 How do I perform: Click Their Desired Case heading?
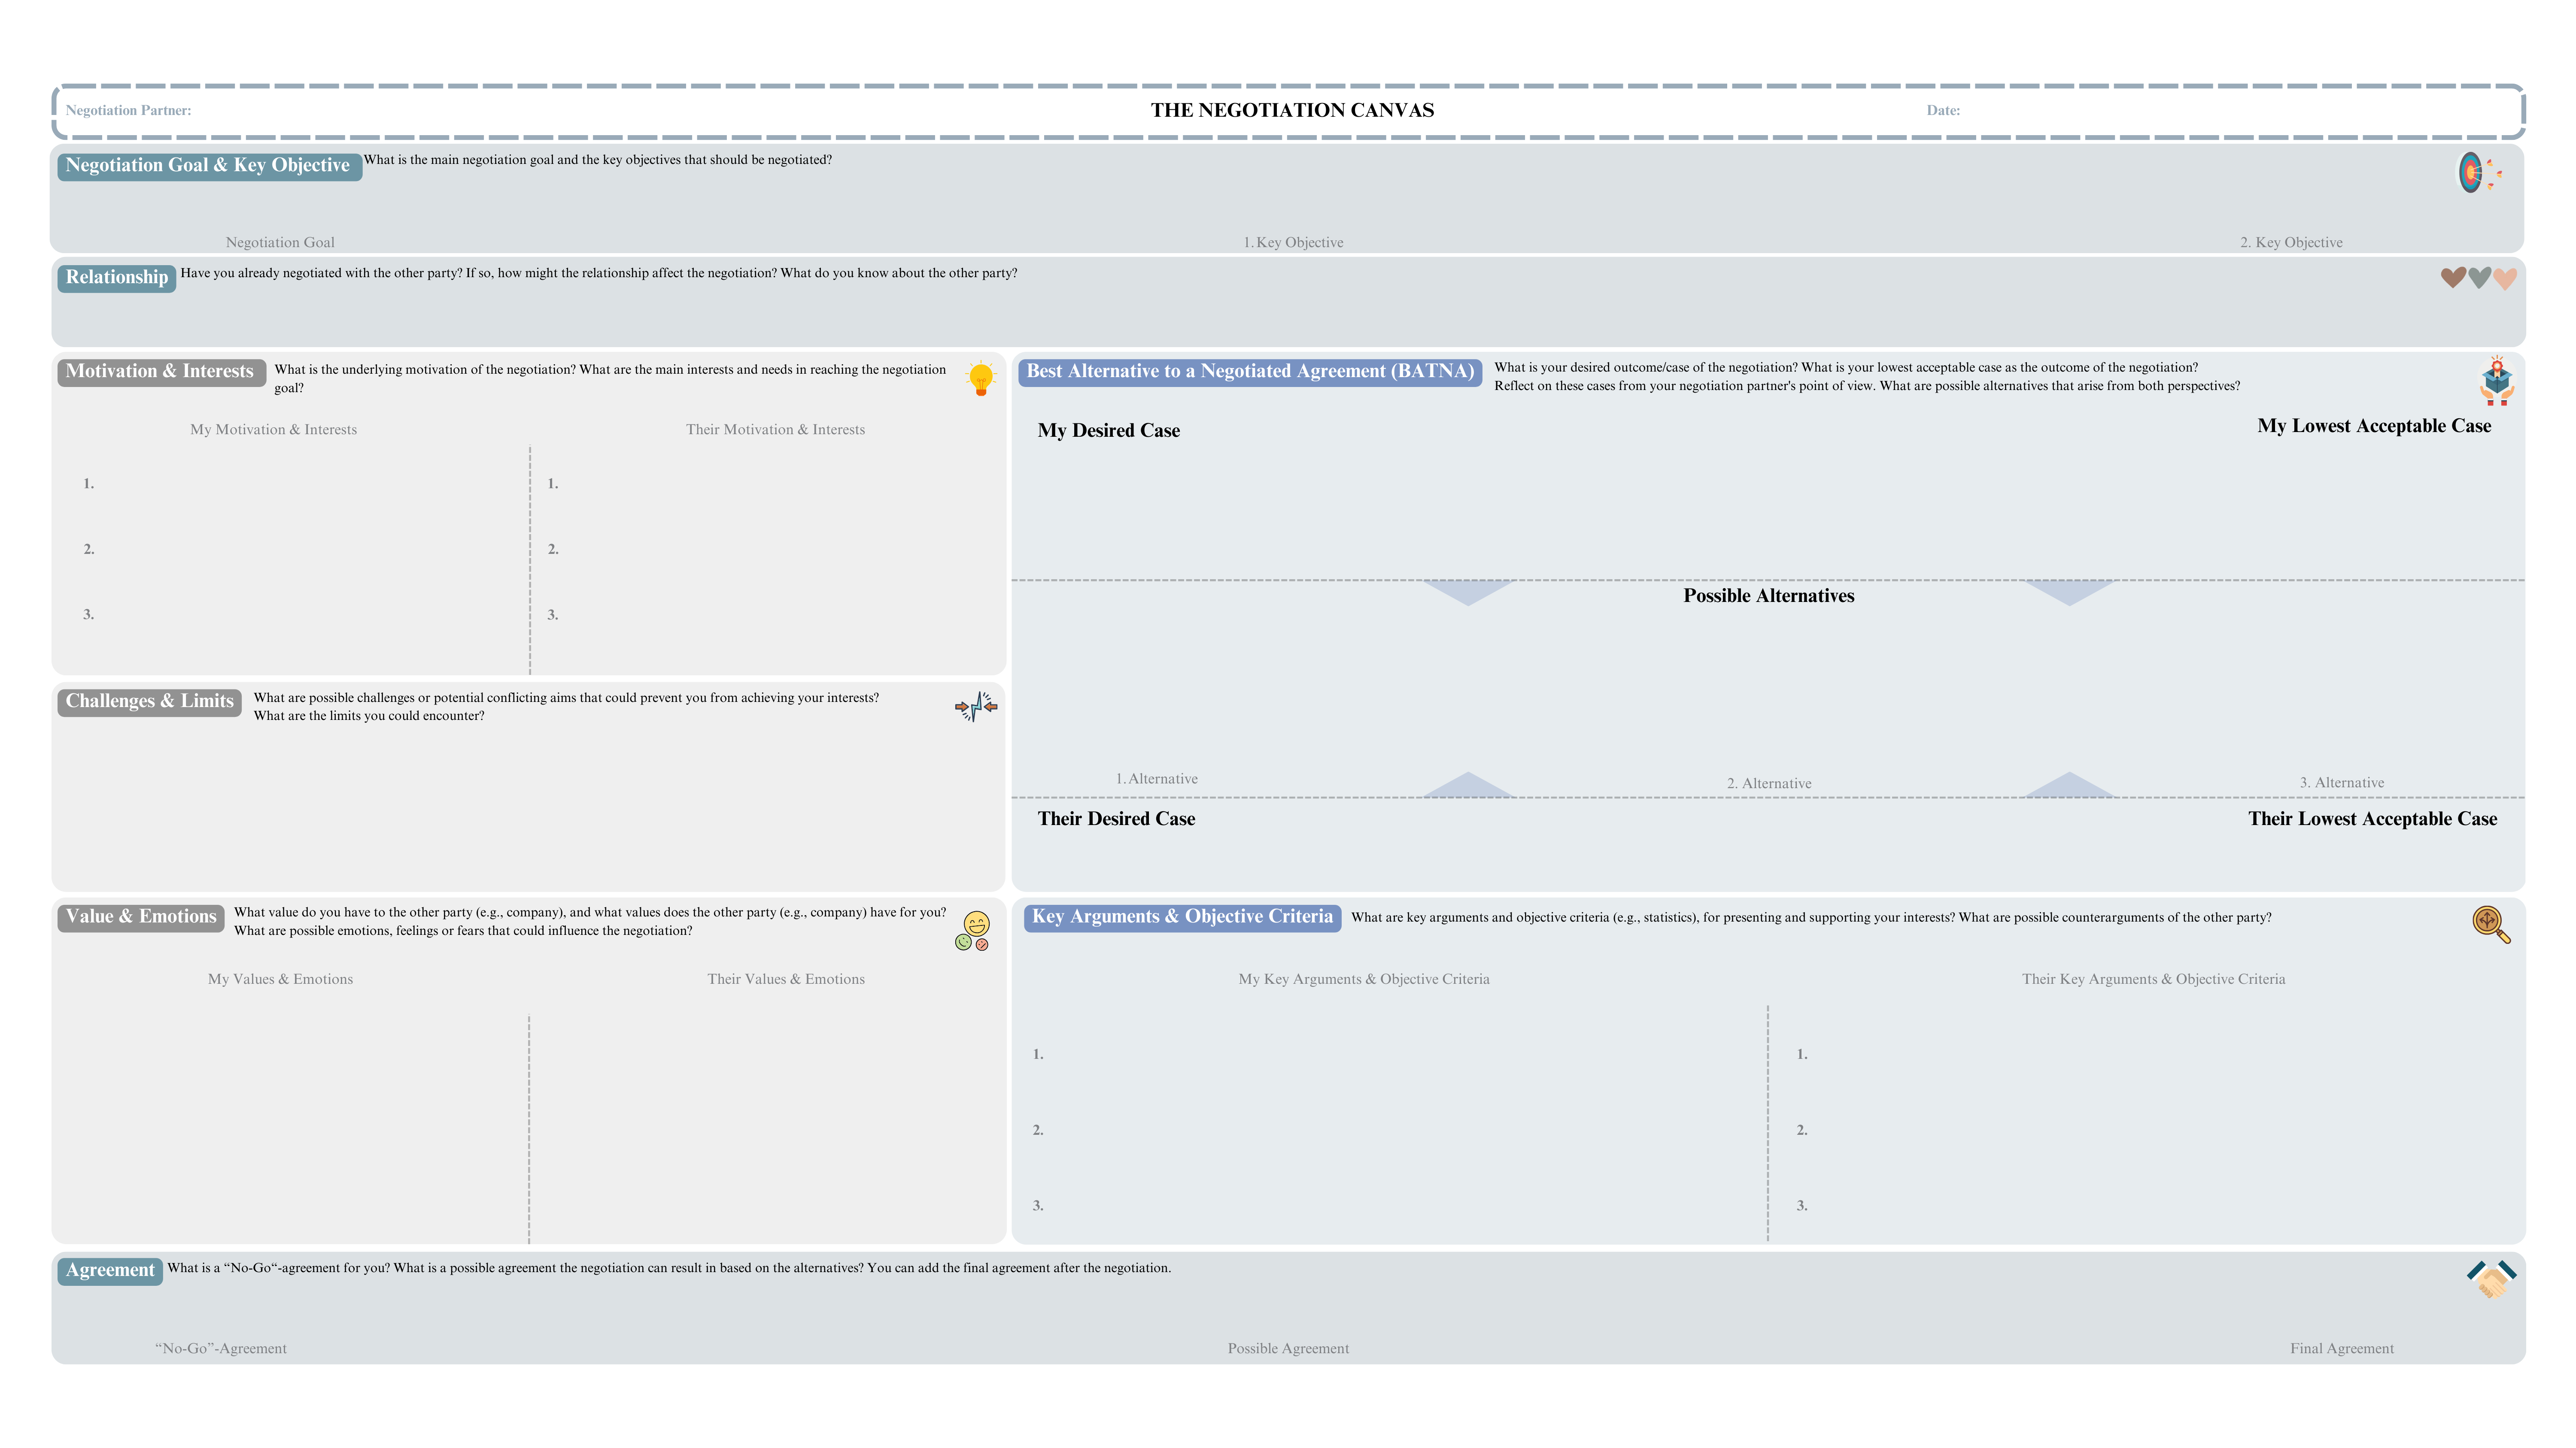(x=1116, y=819)
